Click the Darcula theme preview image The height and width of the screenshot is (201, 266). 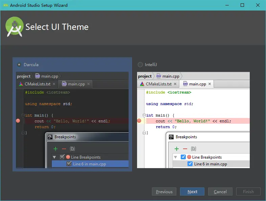[72, 120]
